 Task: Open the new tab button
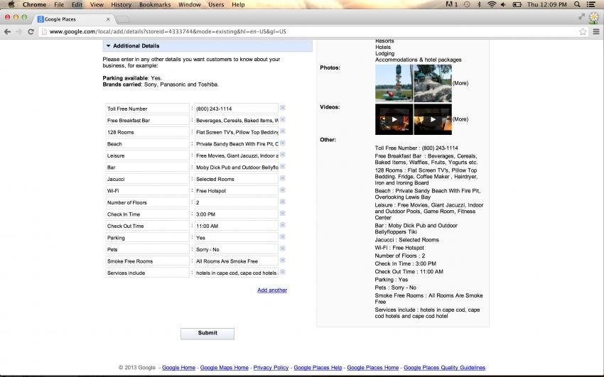[122, 19]
